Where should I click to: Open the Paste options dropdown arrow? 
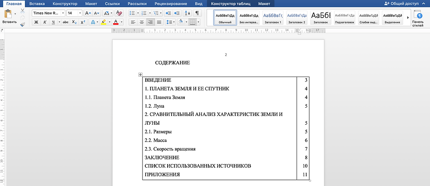[15, 14]
